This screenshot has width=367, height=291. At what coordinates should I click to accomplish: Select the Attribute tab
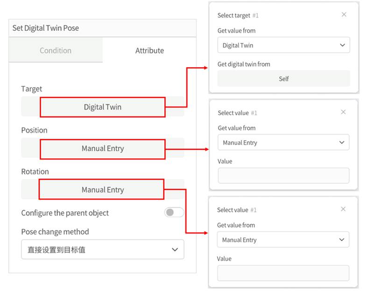149,50
